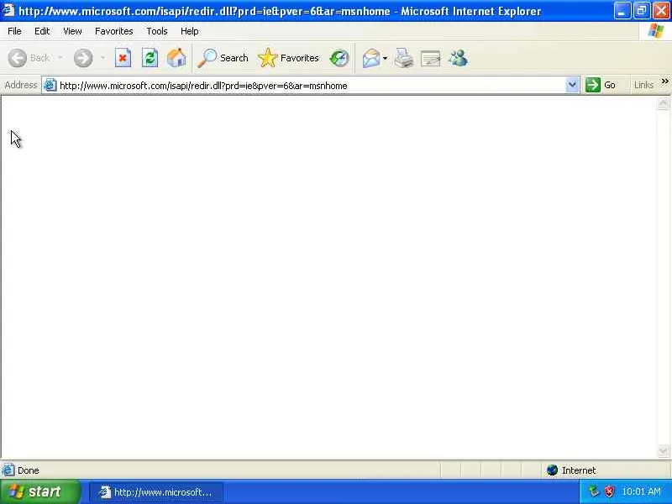Screen dimensions: 672x504
Task: Restore down the Internet Explorer window
Action: click(x=642, y=11)
